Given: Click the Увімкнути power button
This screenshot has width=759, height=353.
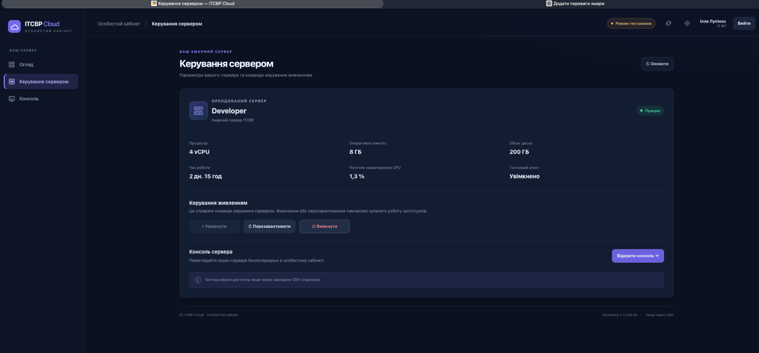Looking at the screenshot, I should pos(214,226).
